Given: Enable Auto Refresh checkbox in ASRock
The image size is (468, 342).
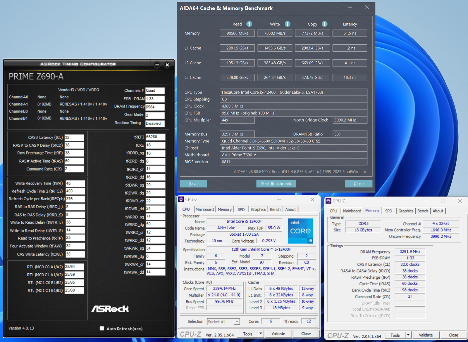Looking at the screenshot, I should point(102,328).
